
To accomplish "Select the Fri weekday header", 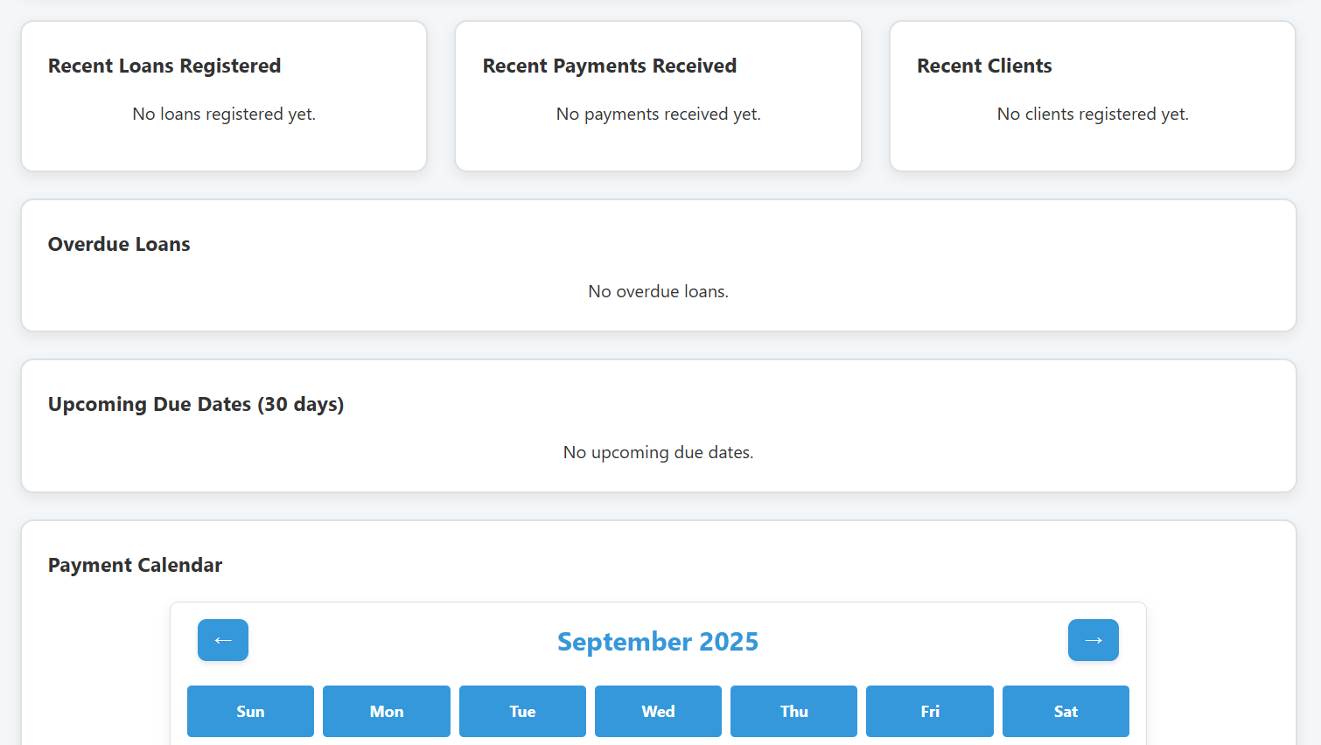I will [x=930, y=711].
